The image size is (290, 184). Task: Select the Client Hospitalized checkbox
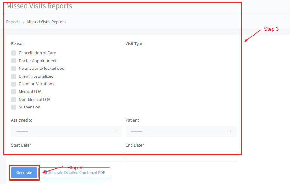(x=14, y=76)
